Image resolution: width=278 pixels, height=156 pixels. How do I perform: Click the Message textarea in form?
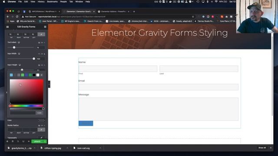point(158,109)
